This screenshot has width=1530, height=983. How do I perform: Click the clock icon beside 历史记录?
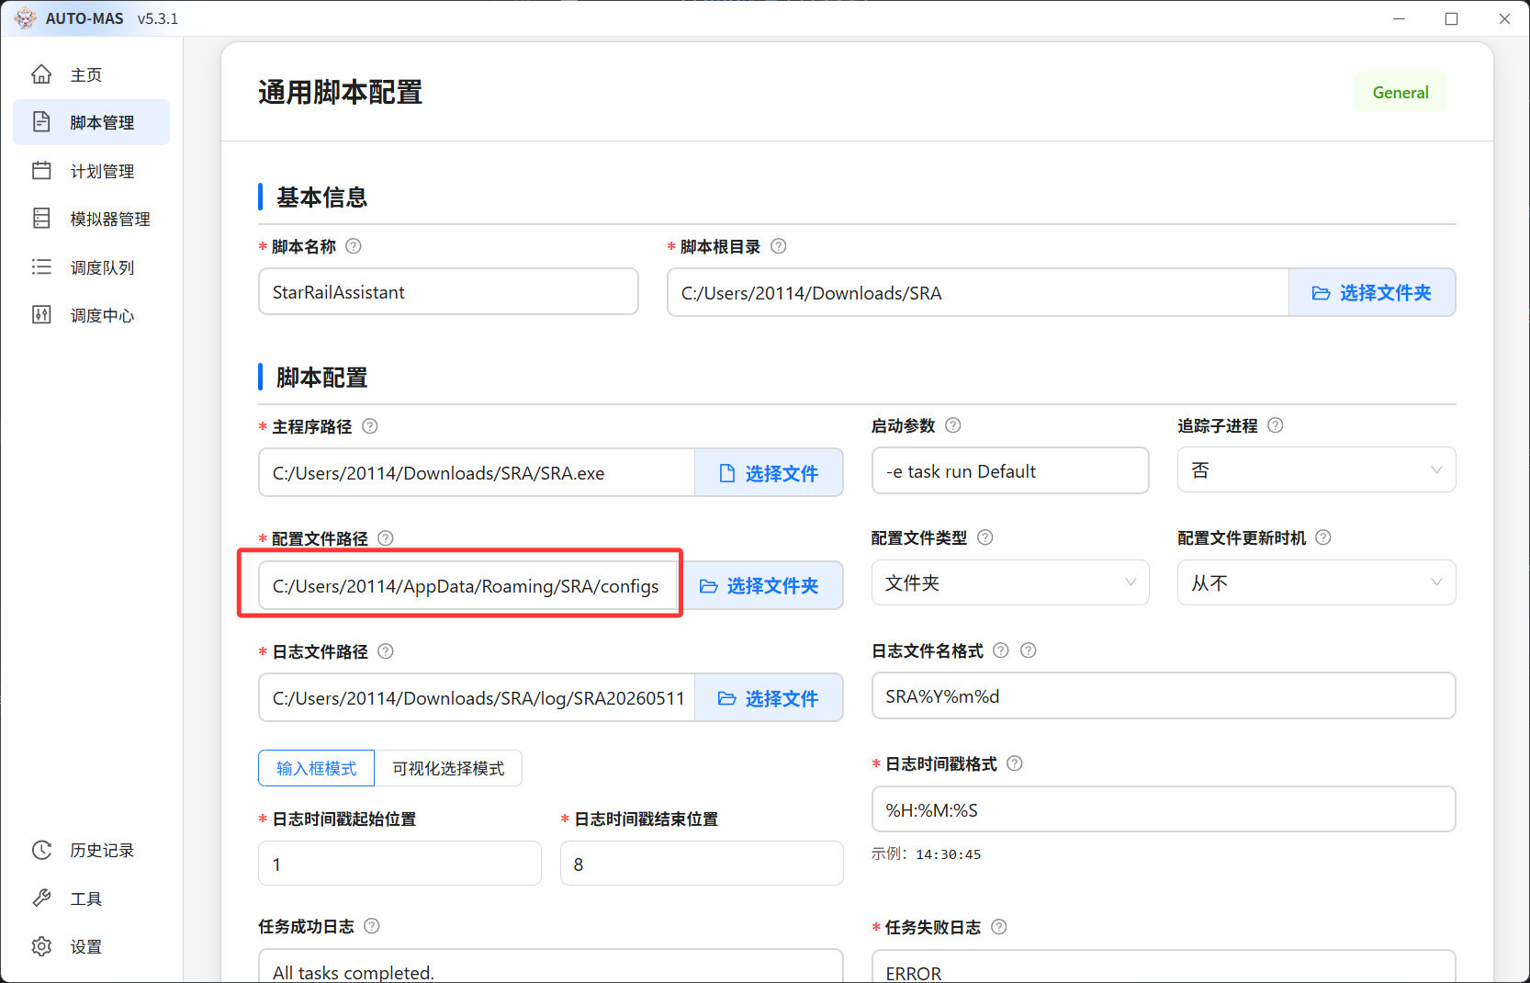(x=41, y=850)
